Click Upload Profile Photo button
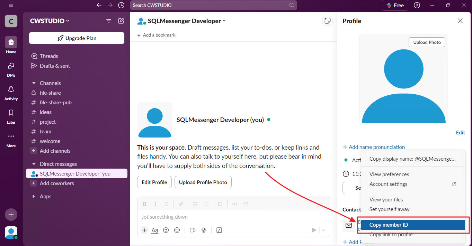This screenshot has width=472, height=246. click(x=203, y=182)
